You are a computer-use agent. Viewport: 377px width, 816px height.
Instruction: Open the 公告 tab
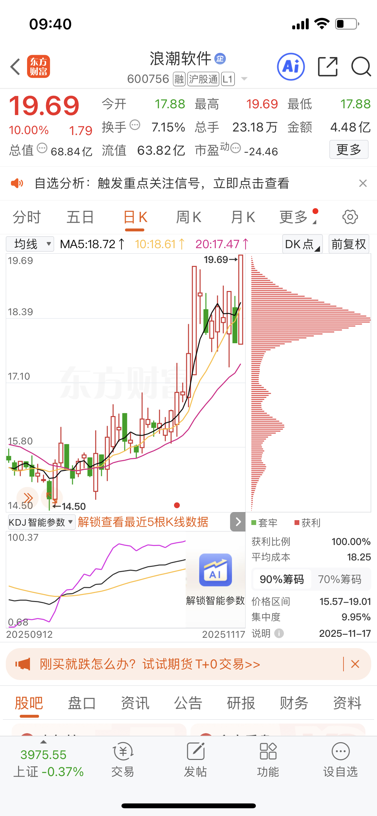pos(188,703)
